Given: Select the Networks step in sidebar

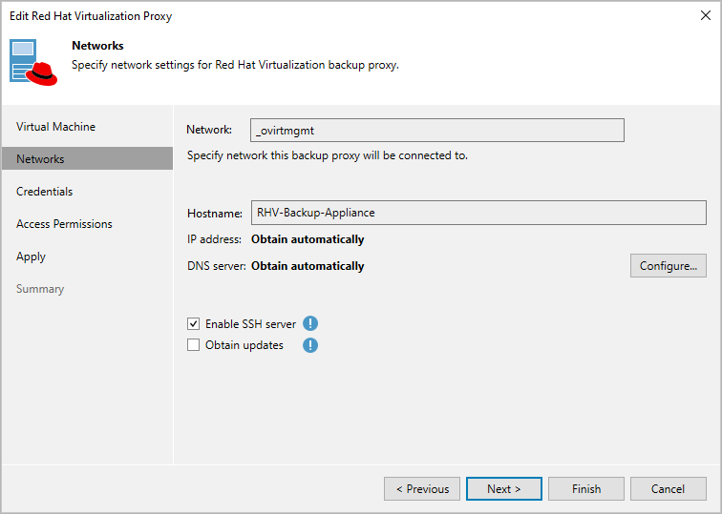Looking at the screenshot, I should [88, 158].
